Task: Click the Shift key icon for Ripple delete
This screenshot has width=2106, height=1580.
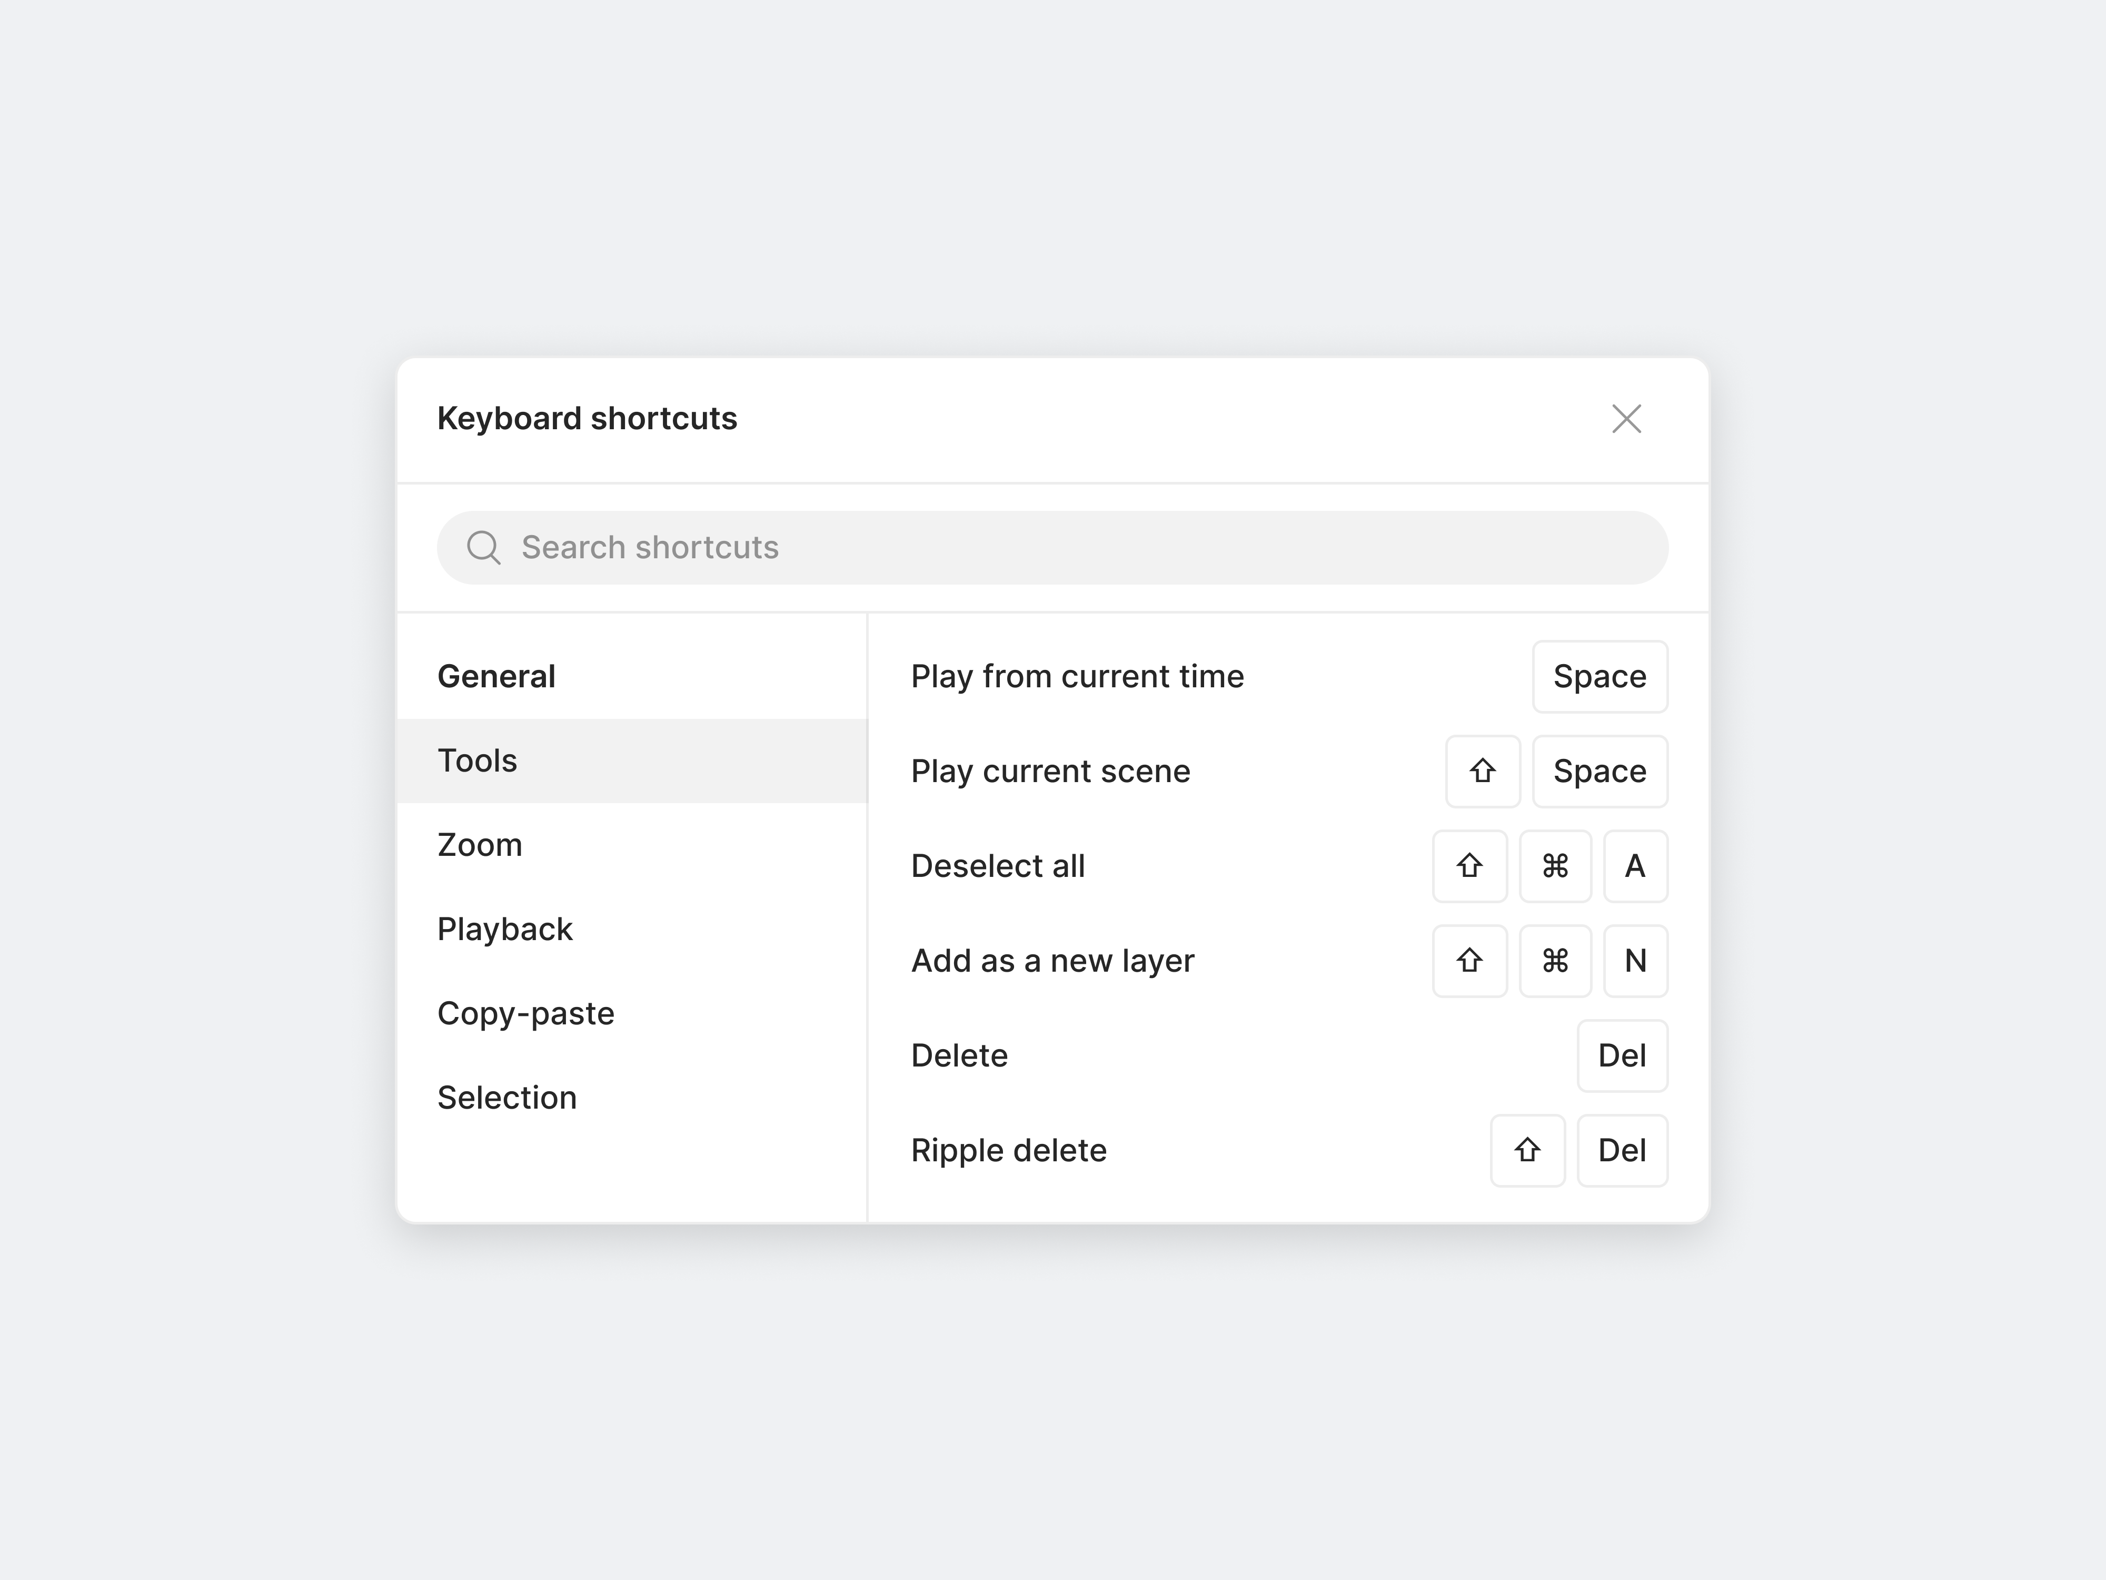Action: (x=1527, y=1150)
